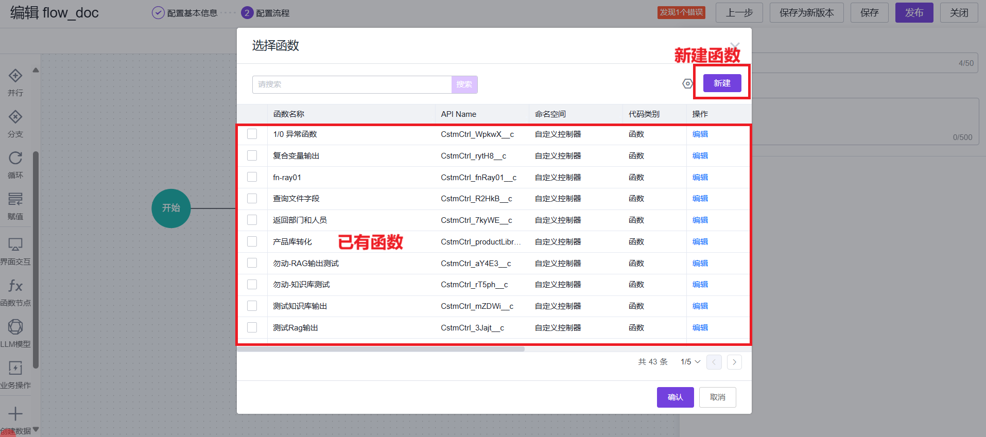
Task: Select the 分支 branch node icon
Action: point(15,117)
